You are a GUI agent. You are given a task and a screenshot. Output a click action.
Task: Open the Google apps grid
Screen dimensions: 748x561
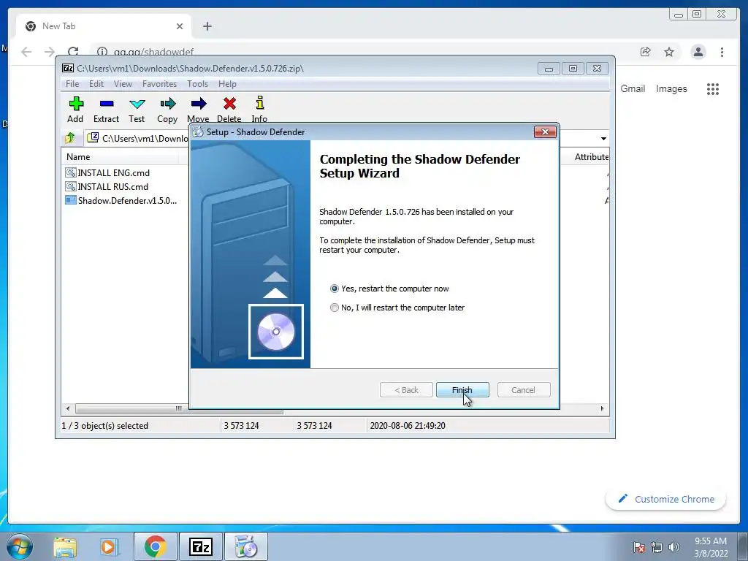pyautogui.click(x=713, y=88)
